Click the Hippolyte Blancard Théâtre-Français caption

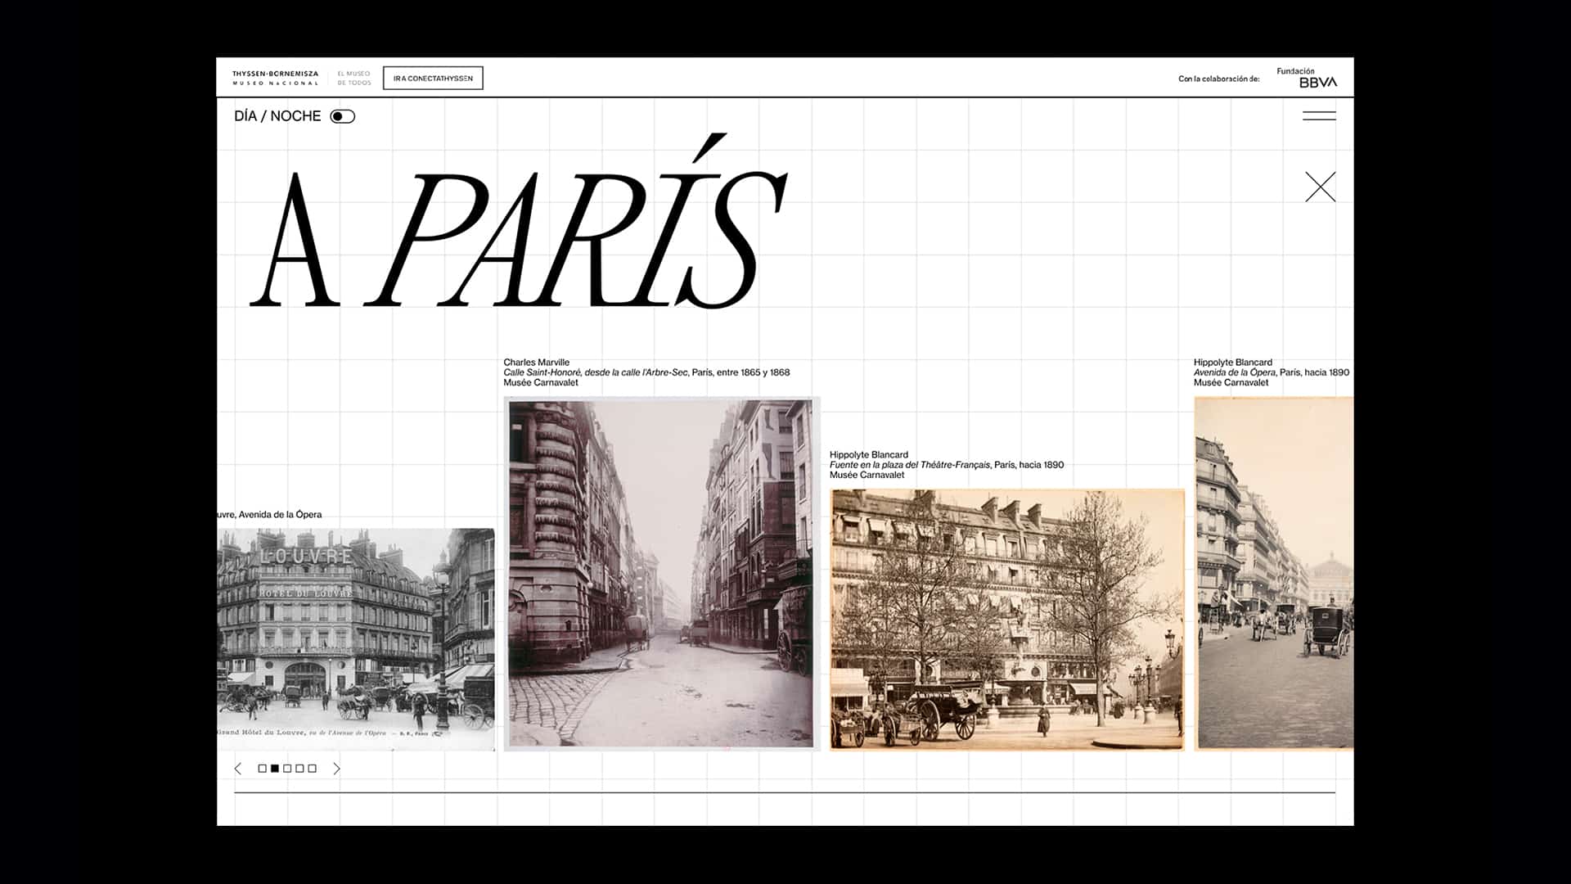946,465
